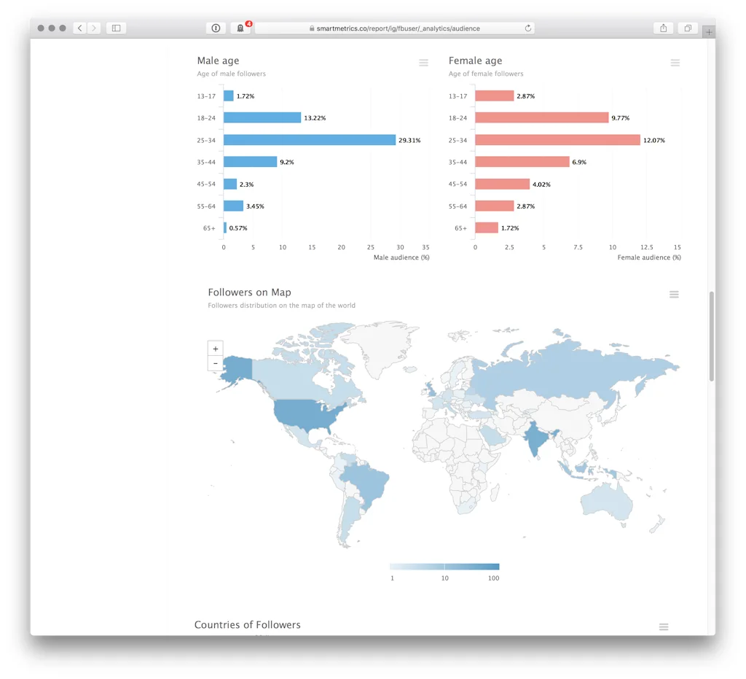
Task: Open the browser tab overview icon
Action: pyautogui.click(x=687, y=27)
